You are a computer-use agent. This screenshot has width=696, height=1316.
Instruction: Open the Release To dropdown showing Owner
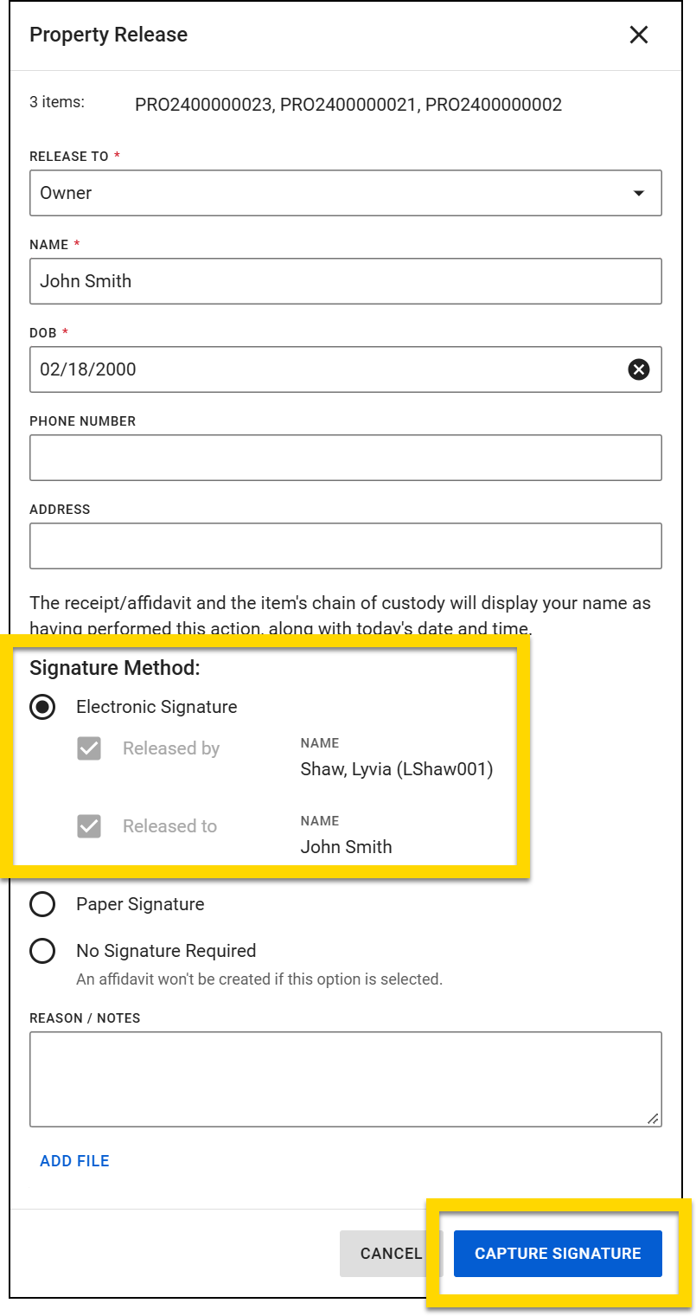click(346, 192)
